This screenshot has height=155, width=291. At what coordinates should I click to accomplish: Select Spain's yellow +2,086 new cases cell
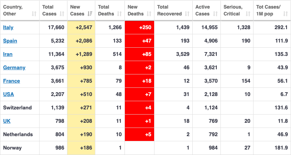(x=81, y=41)
